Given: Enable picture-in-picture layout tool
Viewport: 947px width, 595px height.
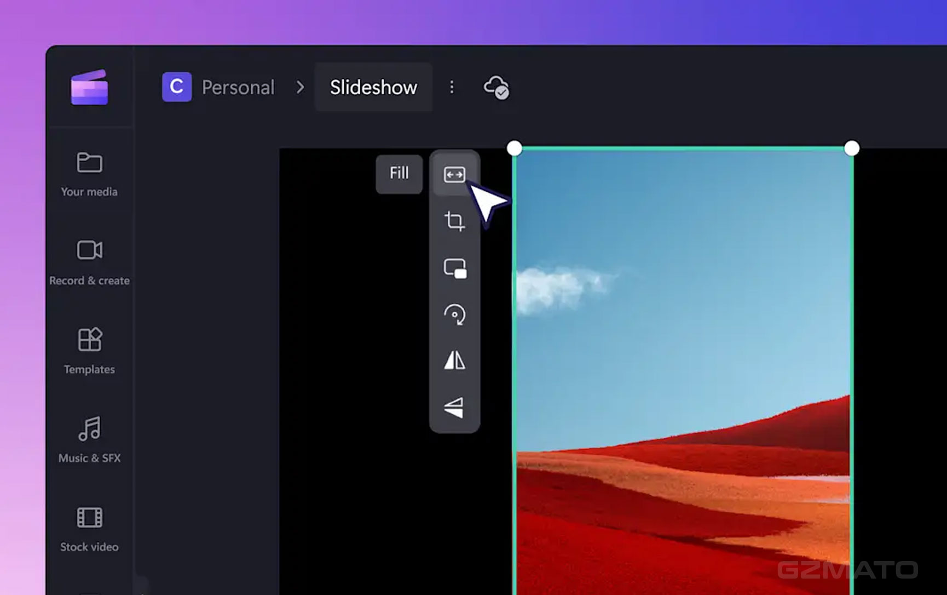Looking at the screenshot, I should [x=455, y=268].
